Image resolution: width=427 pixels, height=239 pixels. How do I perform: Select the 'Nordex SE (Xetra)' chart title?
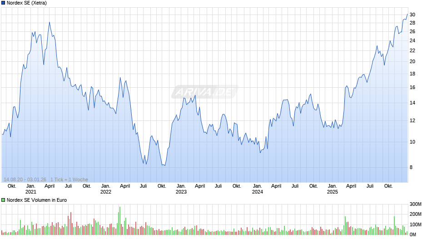[x=27, y=3]
